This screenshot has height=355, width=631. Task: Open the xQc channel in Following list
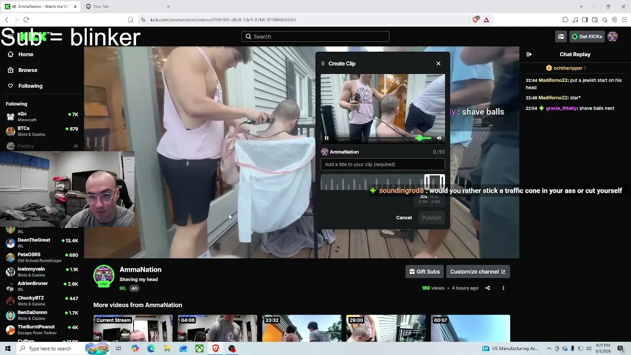[x=42, y=117]
